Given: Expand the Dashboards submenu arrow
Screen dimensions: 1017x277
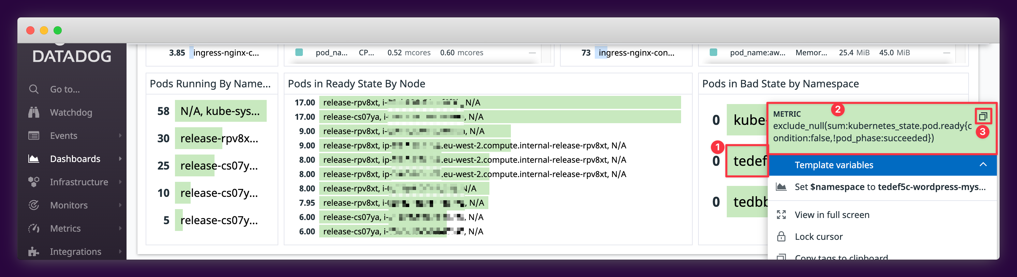Looking at the screenshot, I should coord(120,159).
